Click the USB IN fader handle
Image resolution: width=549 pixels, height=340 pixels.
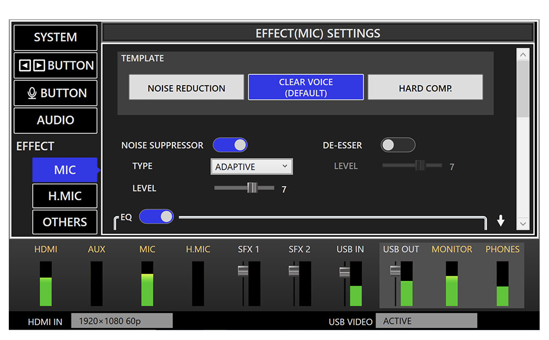point(344,272)
